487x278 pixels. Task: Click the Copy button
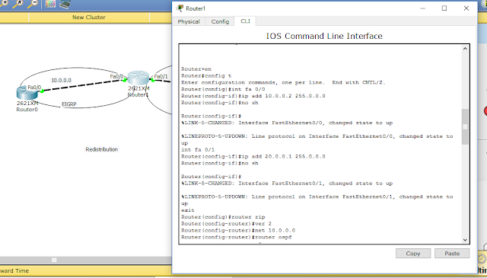click(x=413, y=254)
